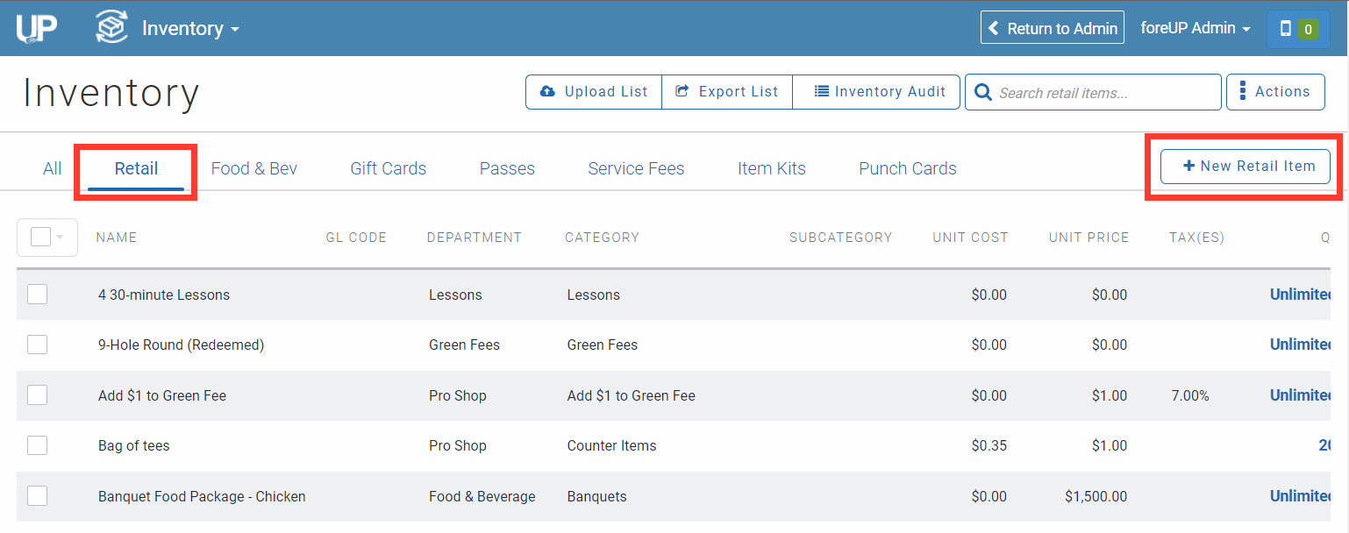Click the Inventory box module icon
This screenshot has width=1349, height=533.
111,28
